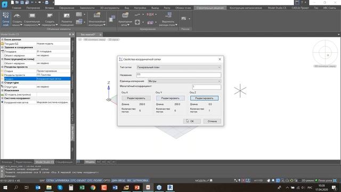
Task: Collapse the Здания и сооружения group
Action: point(2,47)
